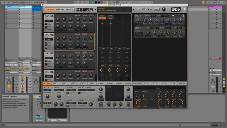Click the Ableton record button
The width and height of the screenshot is (227, 128).
pyautogui.click(x=99, y=2)
